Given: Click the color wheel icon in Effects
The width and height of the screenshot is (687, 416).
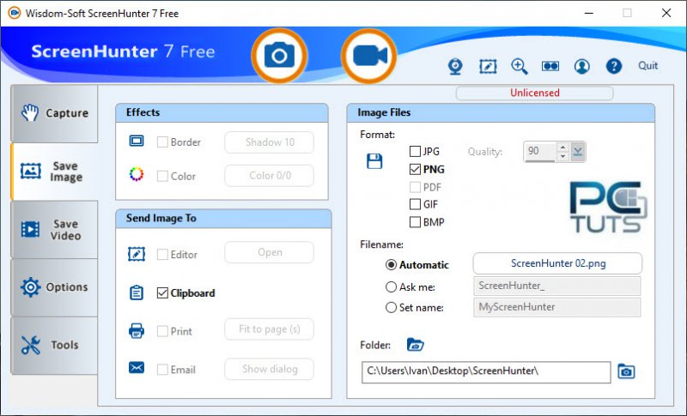Looking at the screenshot, I should click(137, 174).
